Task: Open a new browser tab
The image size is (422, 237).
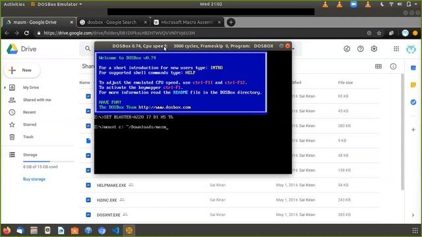Action: coord(231,22)
